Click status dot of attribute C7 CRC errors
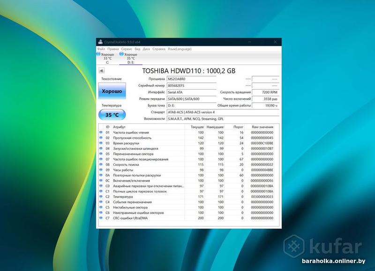 (x=101, y=218)
